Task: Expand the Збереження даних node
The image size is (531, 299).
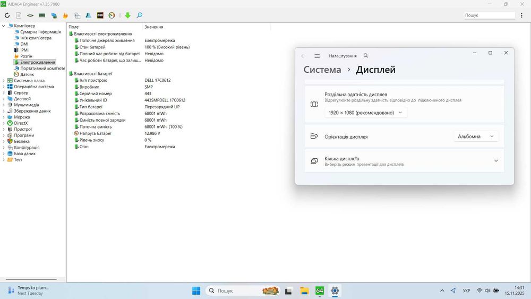Action: click(x=3, y=111)
